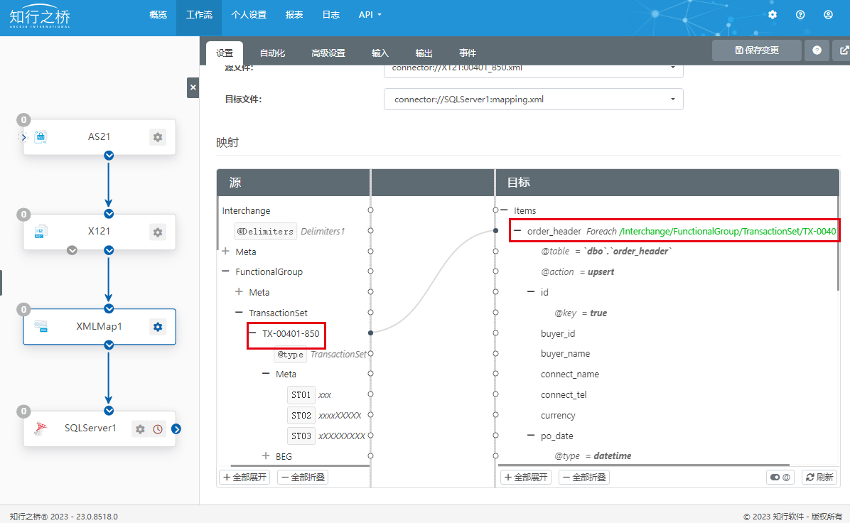Open the user account profile icon

(x=828, y=15)
